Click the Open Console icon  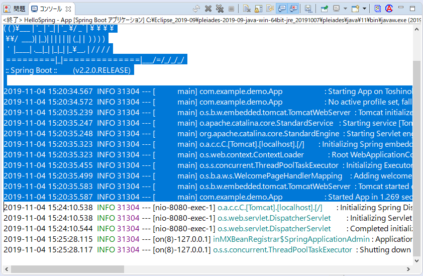[x=355, y=9]
